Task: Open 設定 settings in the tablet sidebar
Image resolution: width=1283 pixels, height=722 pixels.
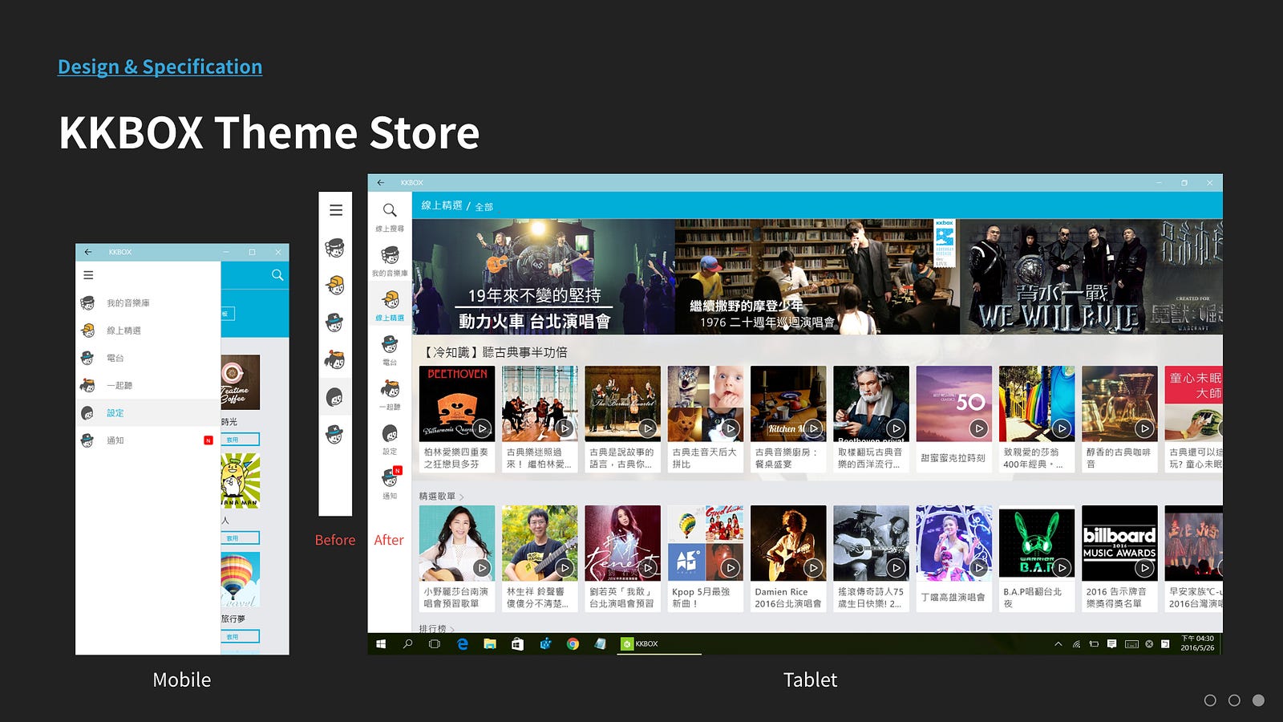Action: [x=390, y=440]
